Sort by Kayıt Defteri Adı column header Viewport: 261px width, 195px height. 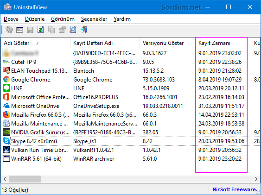tap(105, 43)
